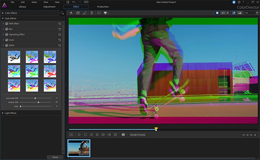This screenshot has height=160, width=260.
Task: Reset the HDR Effect with its undo arrow
Action: tap(59, 24)
